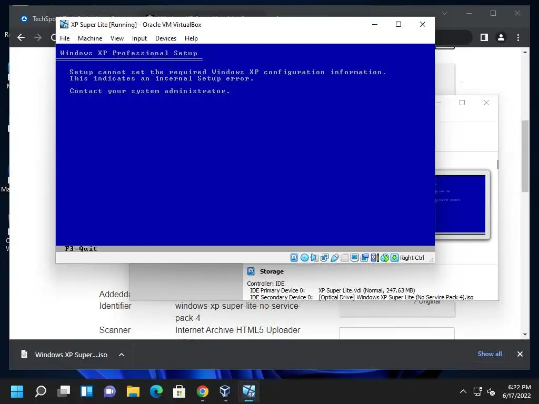
Task: Open the Help menu in VirtualBox
Action: [191, 38]
